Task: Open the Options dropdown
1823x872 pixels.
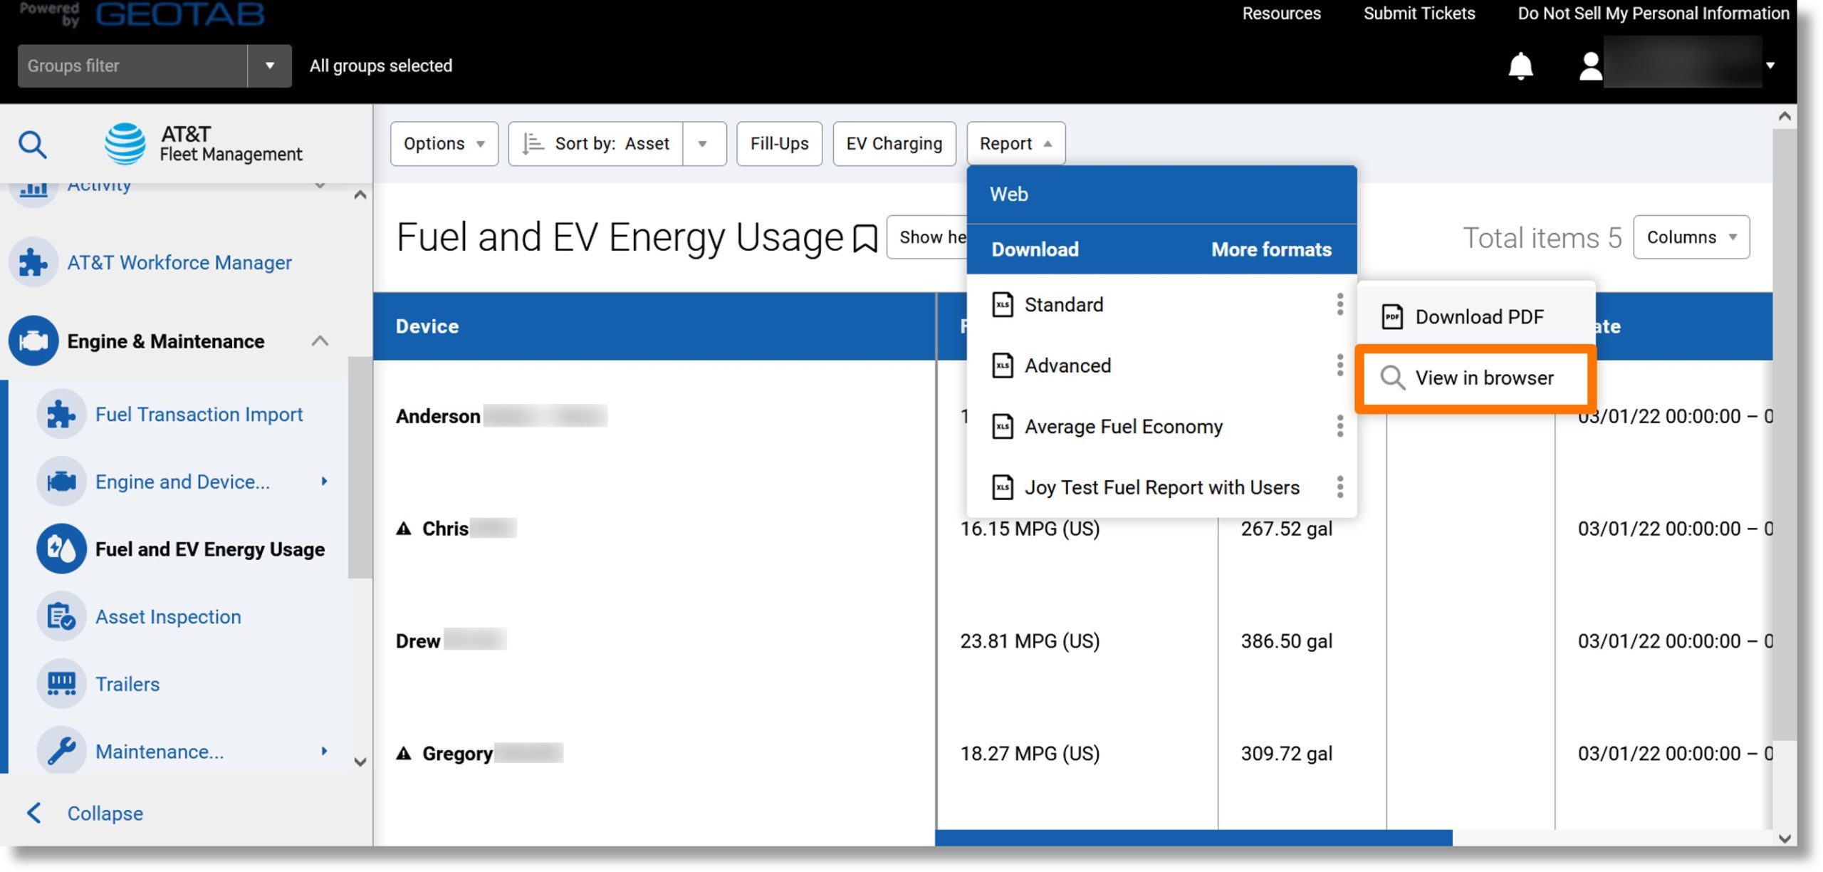Action: pos(444,144)
